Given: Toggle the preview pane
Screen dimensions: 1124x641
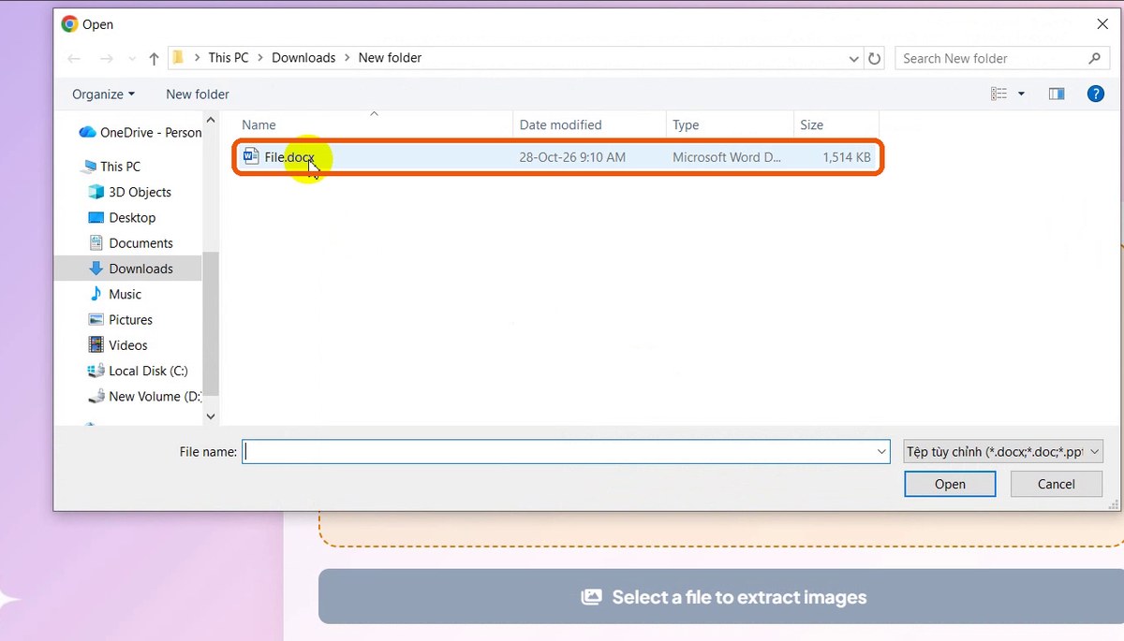Looking at the screenshot, I should [x=1057, y=94].
